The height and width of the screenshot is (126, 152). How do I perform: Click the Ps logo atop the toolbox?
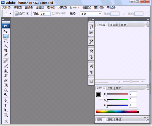(6, 26)
